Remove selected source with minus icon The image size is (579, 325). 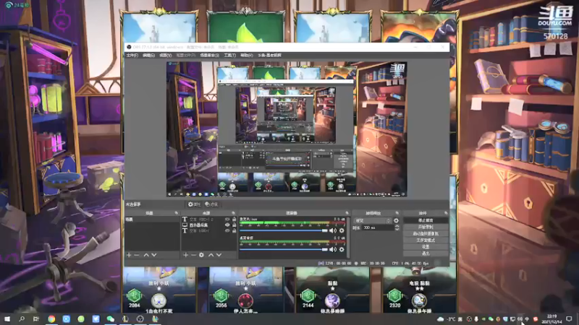(x=193, y=255)
